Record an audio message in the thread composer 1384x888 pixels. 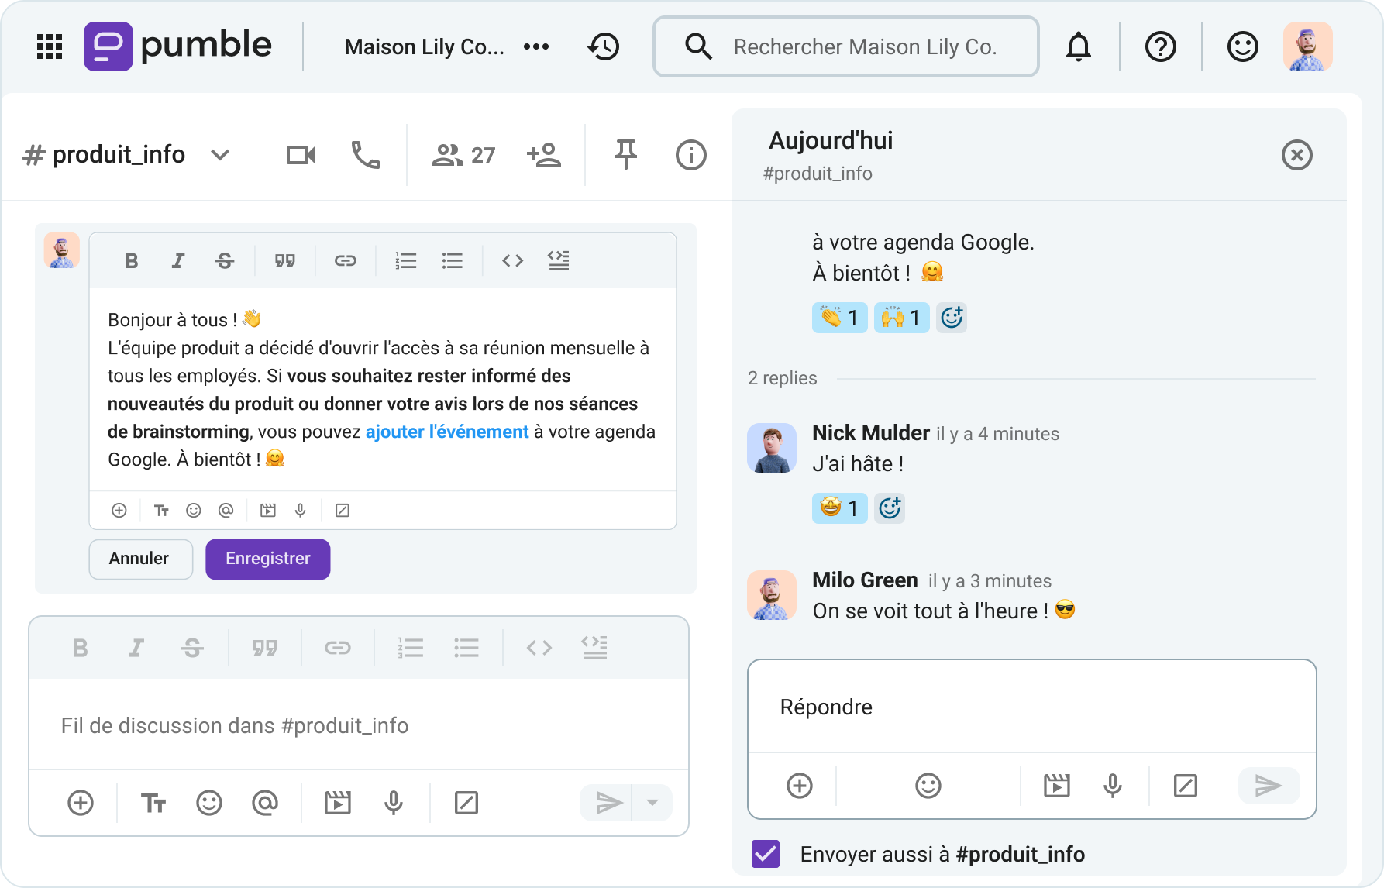pyautogui.click(x=1113, y=786)
